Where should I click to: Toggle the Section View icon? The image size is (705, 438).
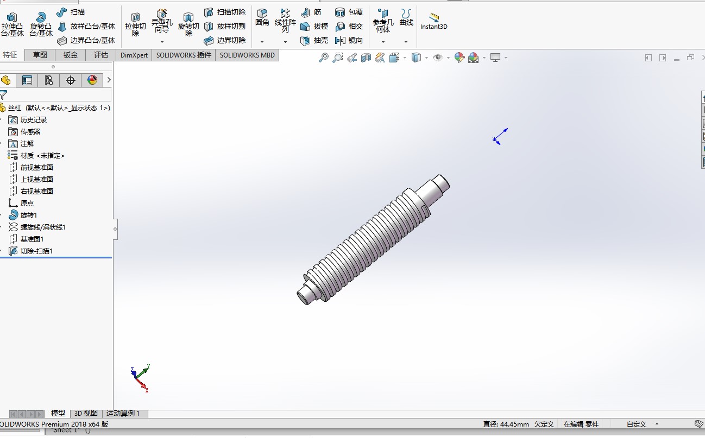tap(366, 58)
